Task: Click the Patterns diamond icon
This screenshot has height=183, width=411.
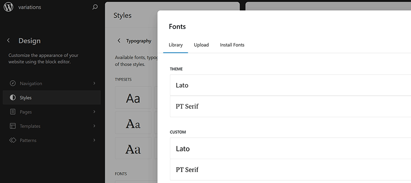Action: (x=12, y=140)
